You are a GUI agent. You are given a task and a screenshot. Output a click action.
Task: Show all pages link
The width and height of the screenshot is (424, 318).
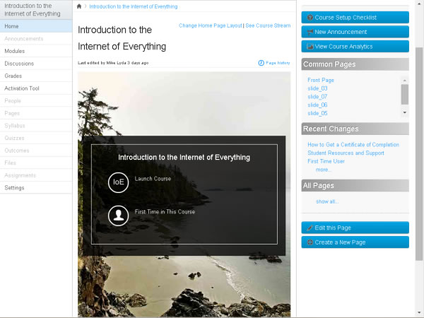[326, 201]
